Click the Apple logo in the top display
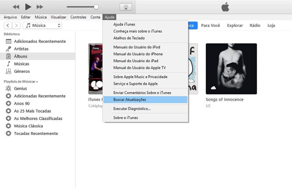Screen dimensions: 292x188 click(225, 7)
